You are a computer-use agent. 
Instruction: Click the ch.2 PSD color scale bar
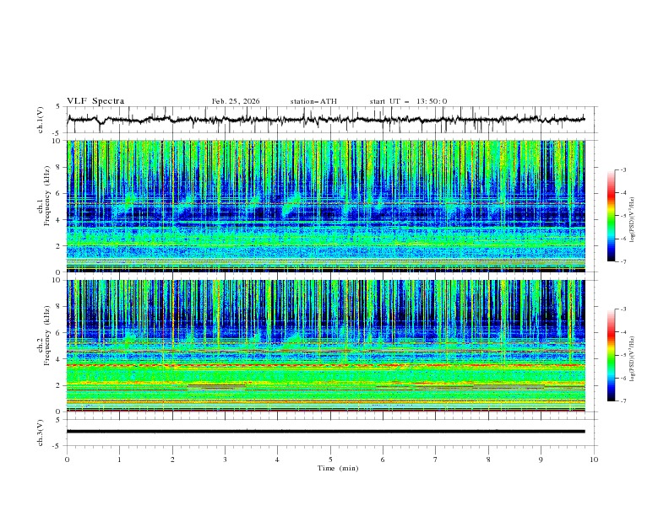[611, 355]
